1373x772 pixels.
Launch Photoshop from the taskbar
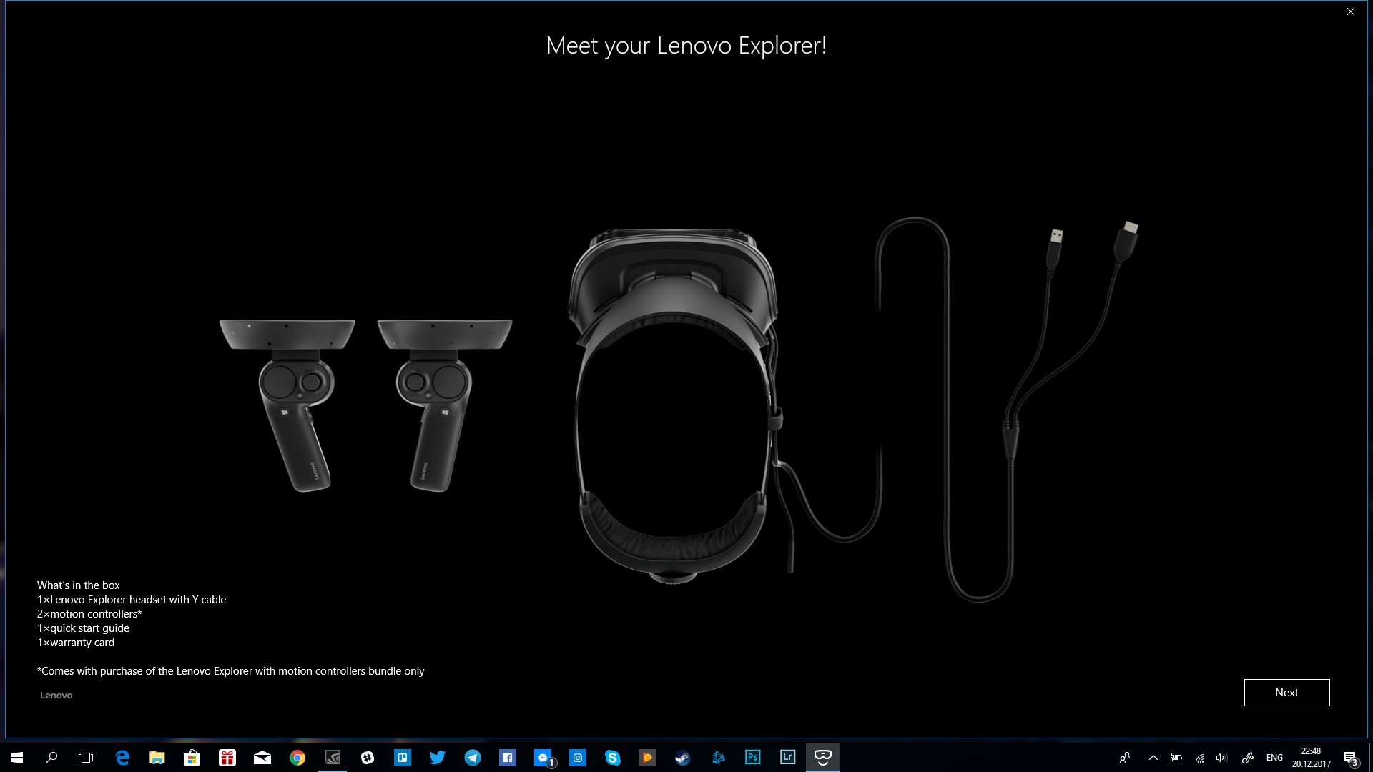753,757
